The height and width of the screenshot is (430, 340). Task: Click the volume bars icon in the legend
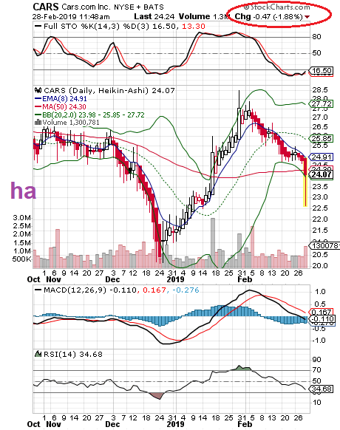pyautogui.click(x=38, y=123)
